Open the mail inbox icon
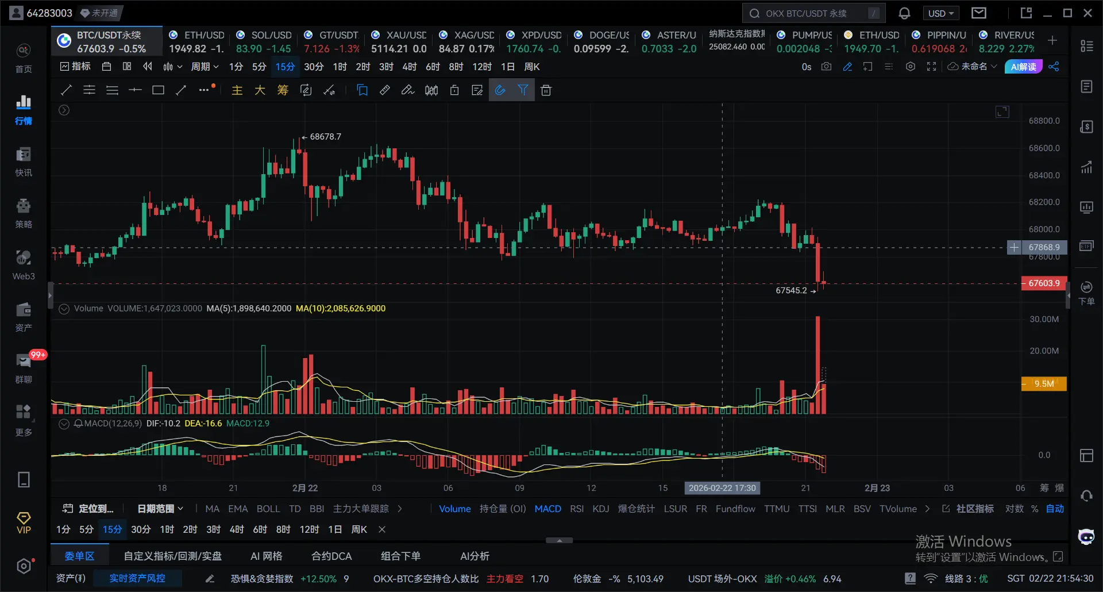This screenshot has width=1103, height=592. 979,13
